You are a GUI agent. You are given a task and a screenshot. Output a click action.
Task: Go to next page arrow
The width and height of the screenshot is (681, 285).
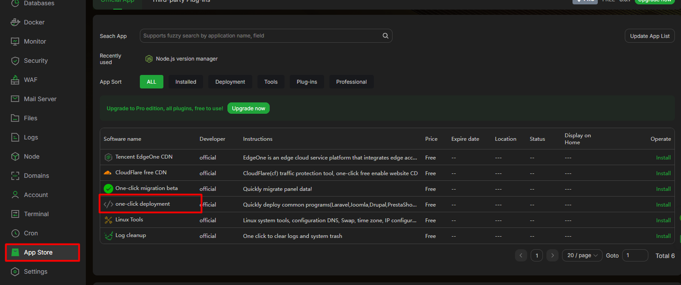[552, 255]
